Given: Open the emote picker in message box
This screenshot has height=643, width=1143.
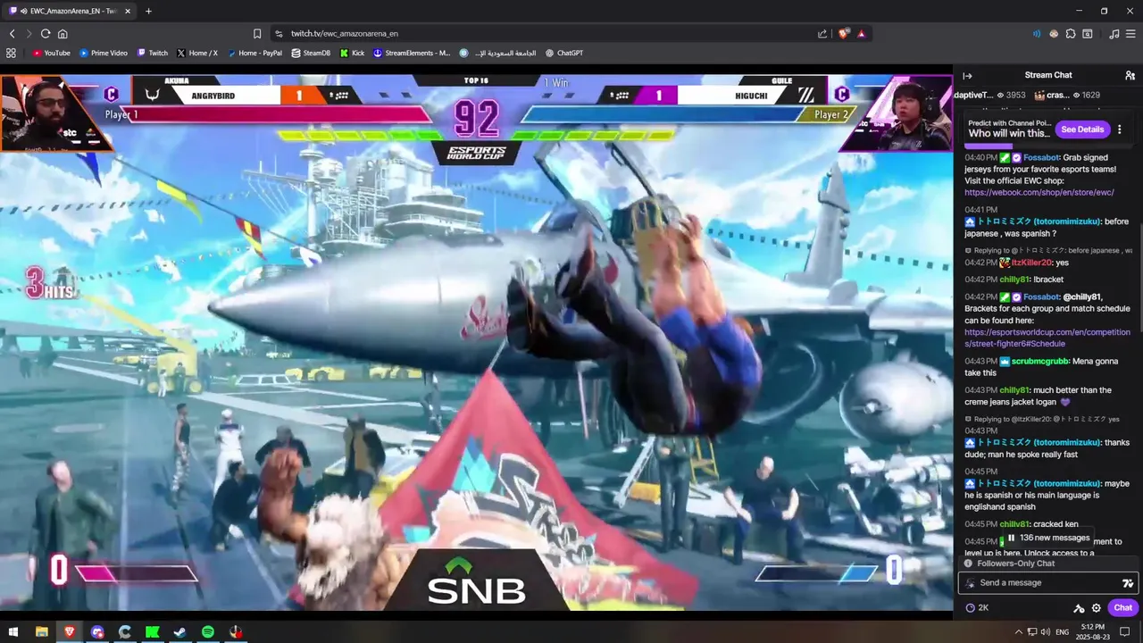Looking at the screenshot, I should tap(1128, 583).
